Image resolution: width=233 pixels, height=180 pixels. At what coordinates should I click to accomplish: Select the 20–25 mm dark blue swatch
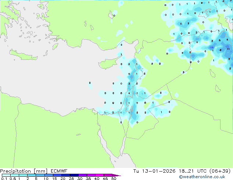(65, 175)
